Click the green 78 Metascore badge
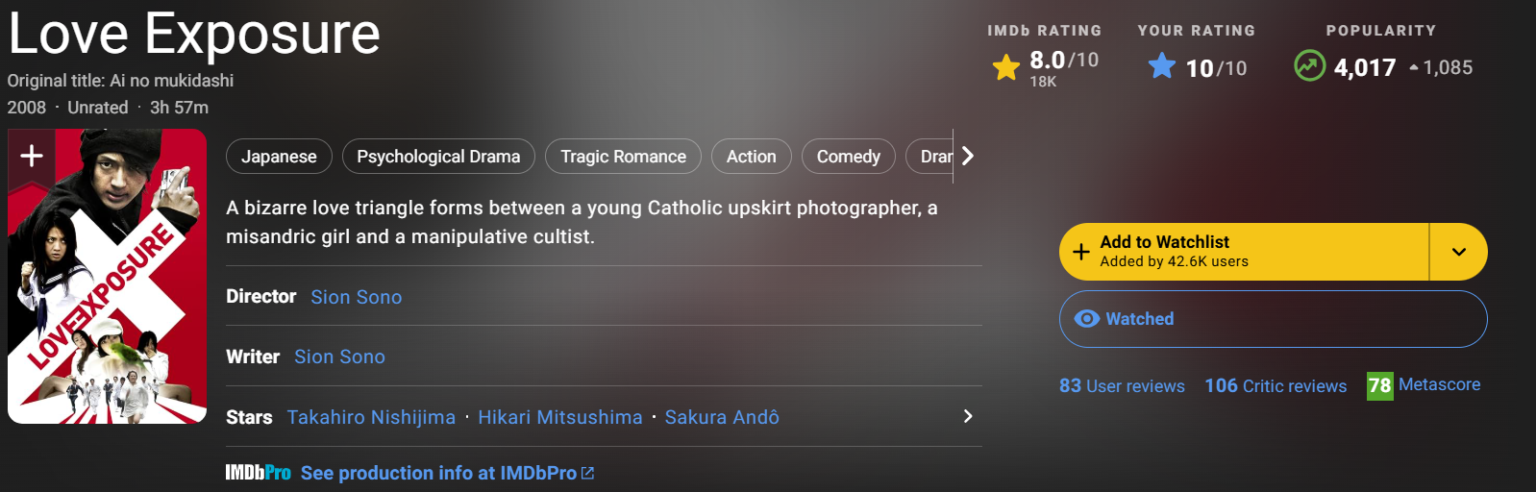The width and height of the screenshot is (1536, 492). 1379,385
